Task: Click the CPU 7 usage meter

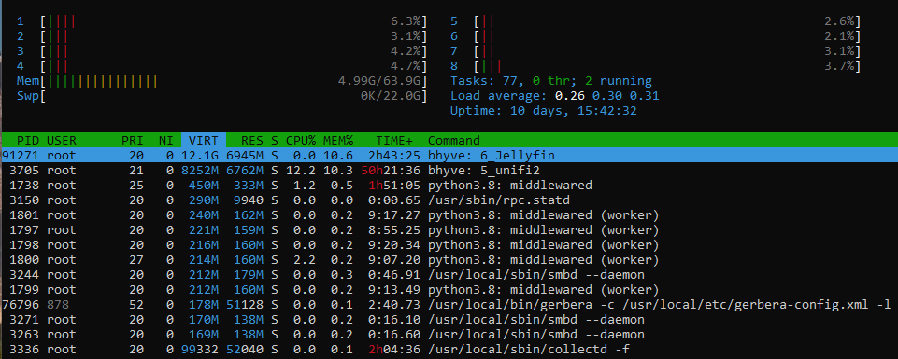Action: point(656,51)
